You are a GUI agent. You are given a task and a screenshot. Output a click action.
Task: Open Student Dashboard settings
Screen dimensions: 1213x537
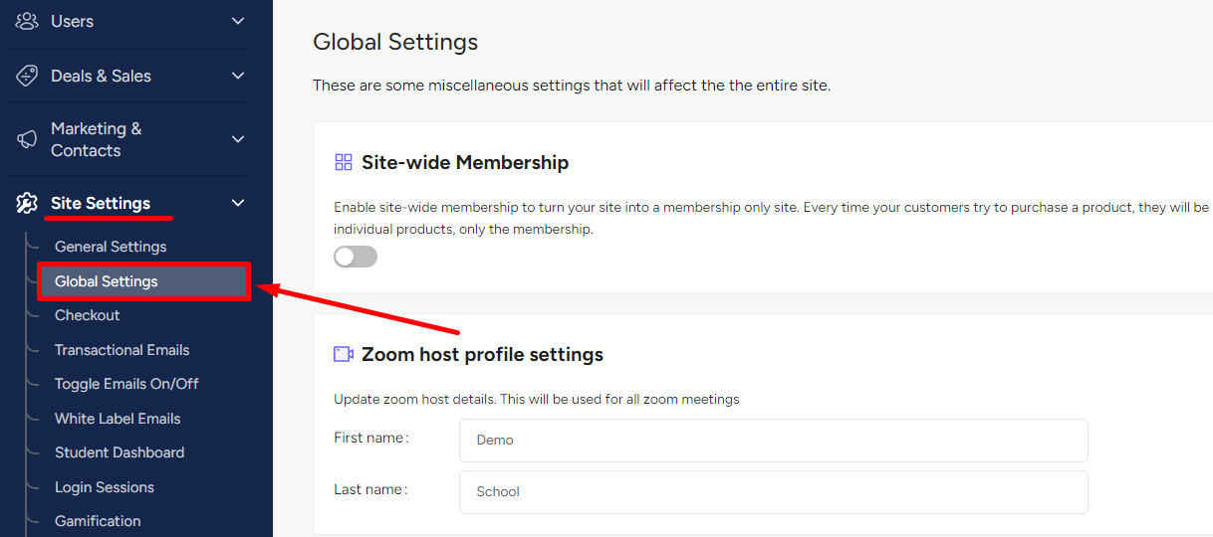click(120, 452)
